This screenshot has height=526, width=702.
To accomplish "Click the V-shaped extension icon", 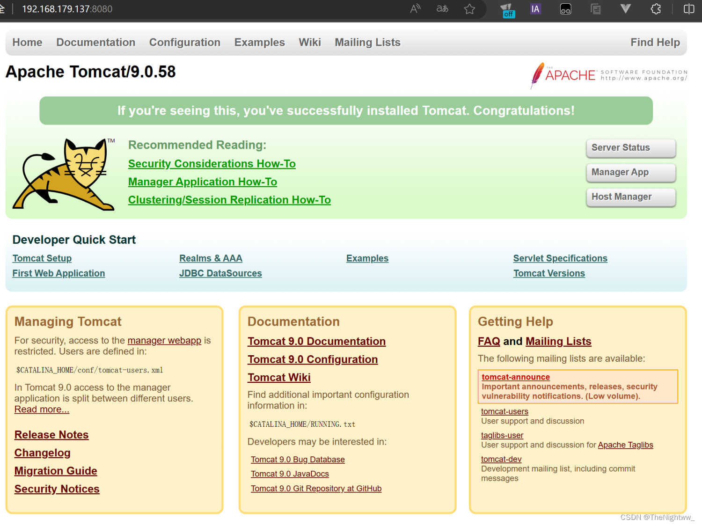I will tap(625, 8).
